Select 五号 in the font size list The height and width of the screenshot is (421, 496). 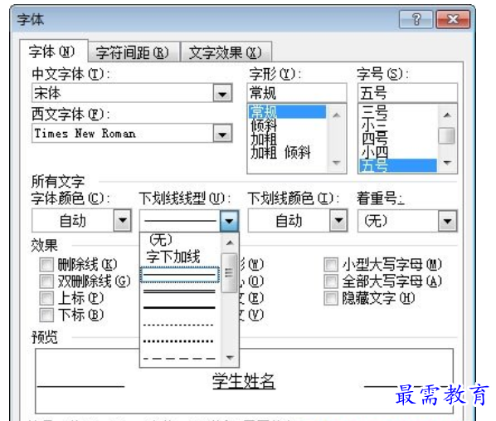[398, 166]
